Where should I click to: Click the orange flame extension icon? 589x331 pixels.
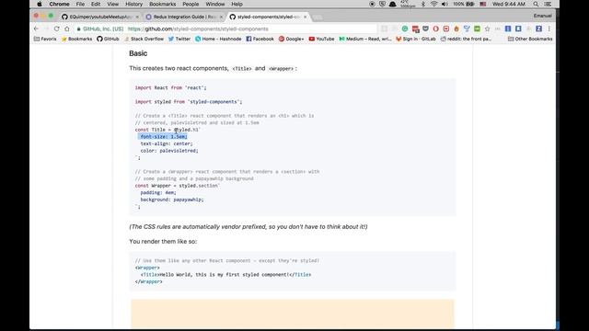[x=456, y=29]
